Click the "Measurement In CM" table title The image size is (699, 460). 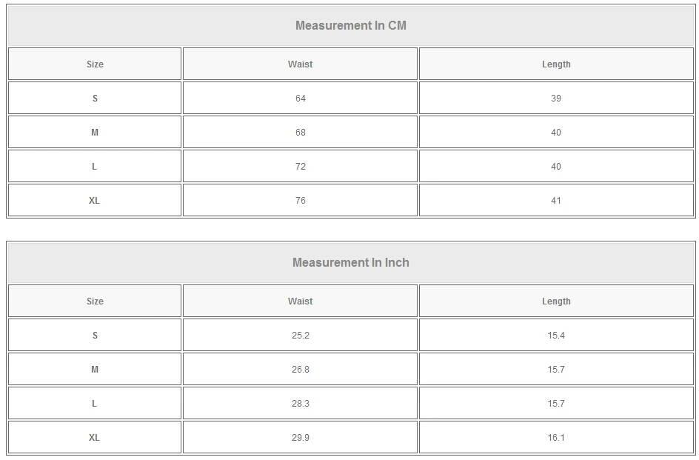tap(351, 25)
